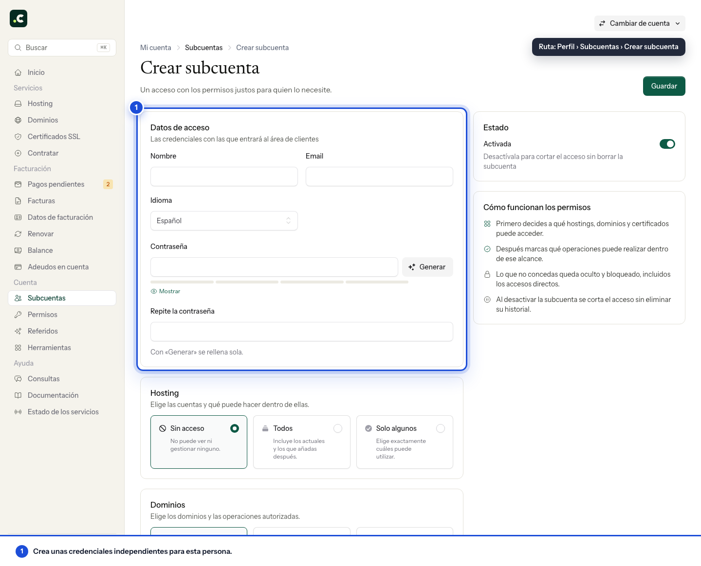Screen dimensions: 701x566
Task: Select the Todos hosting radio button
Action: tap(338, 428)
